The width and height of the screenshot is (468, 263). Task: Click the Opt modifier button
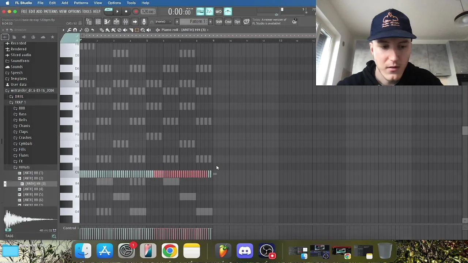[237, 22]
